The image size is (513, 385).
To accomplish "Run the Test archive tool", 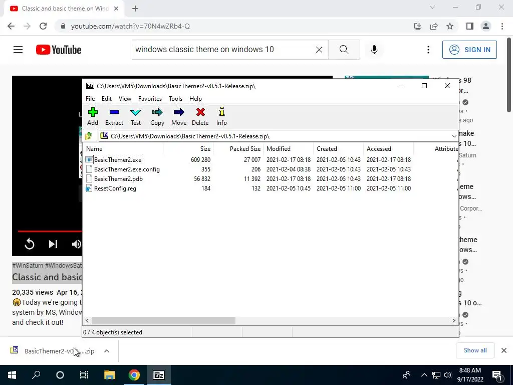I will click(136, 116).
